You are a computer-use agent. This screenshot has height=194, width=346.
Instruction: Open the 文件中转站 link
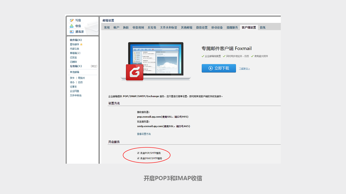coord(76,95)
